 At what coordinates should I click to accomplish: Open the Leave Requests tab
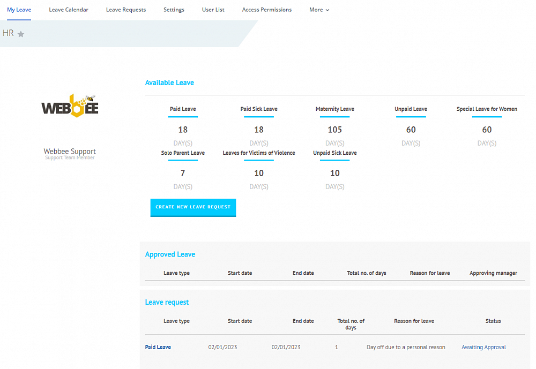click(x=126, y=10)
